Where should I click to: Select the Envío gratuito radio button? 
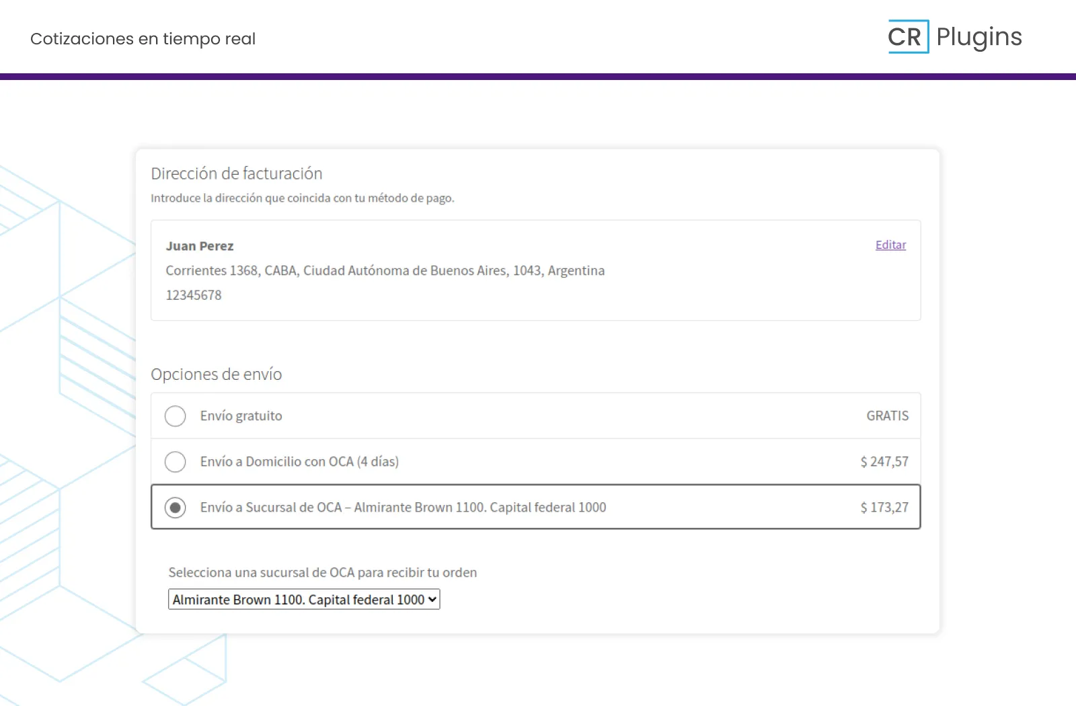[x=176, y=416]
